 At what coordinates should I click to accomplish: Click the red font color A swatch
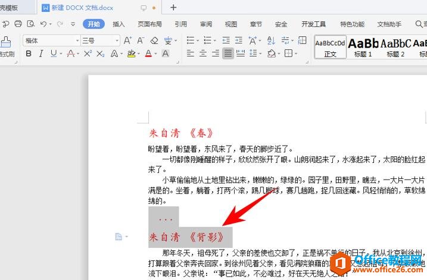click(x=148, y=54)
